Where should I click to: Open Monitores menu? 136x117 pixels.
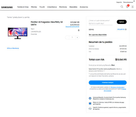(63, 7)
